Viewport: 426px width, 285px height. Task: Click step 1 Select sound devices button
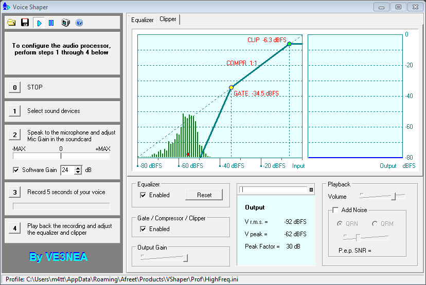pos(15,111)
